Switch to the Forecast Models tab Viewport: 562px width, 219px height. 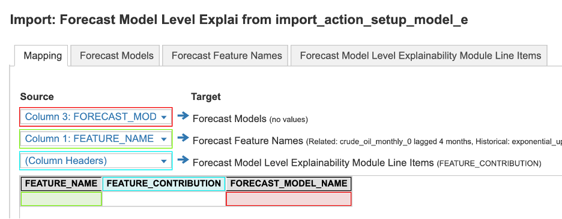coord(116,56)
